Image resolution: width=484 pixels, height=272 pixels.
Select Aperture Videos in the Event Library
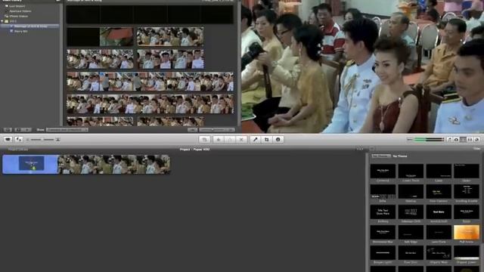(20, 11)
